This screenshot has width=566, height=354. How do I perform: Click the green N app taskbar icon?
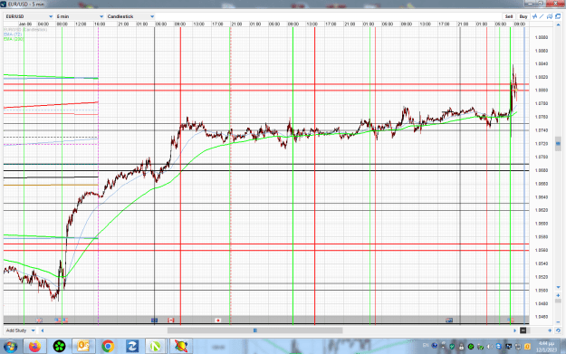pyautogui.click(x=155, y=347)
